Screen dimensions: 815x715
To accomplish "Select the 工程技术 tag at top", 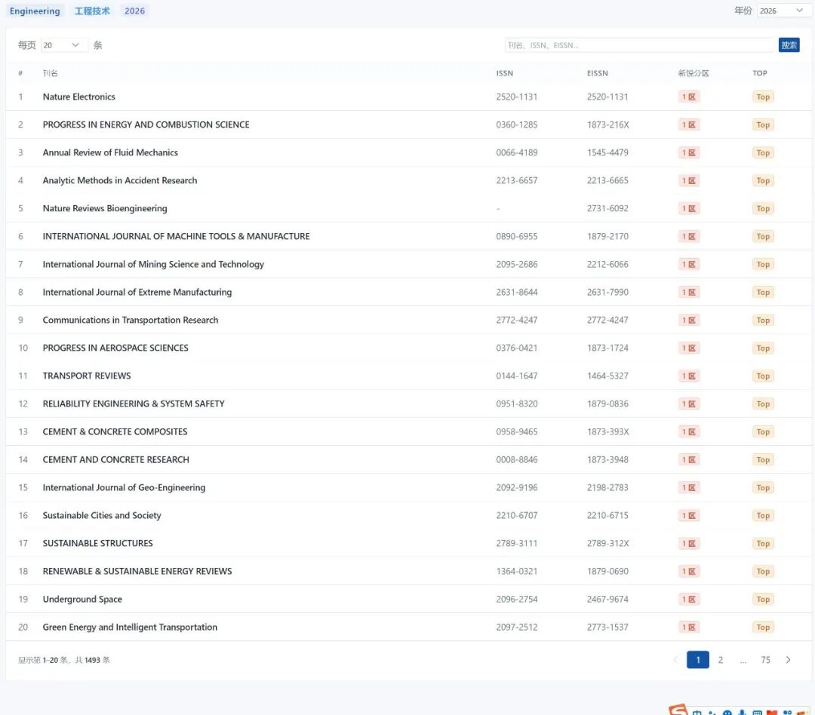I will pyautogui.click(x=92, y=11).
